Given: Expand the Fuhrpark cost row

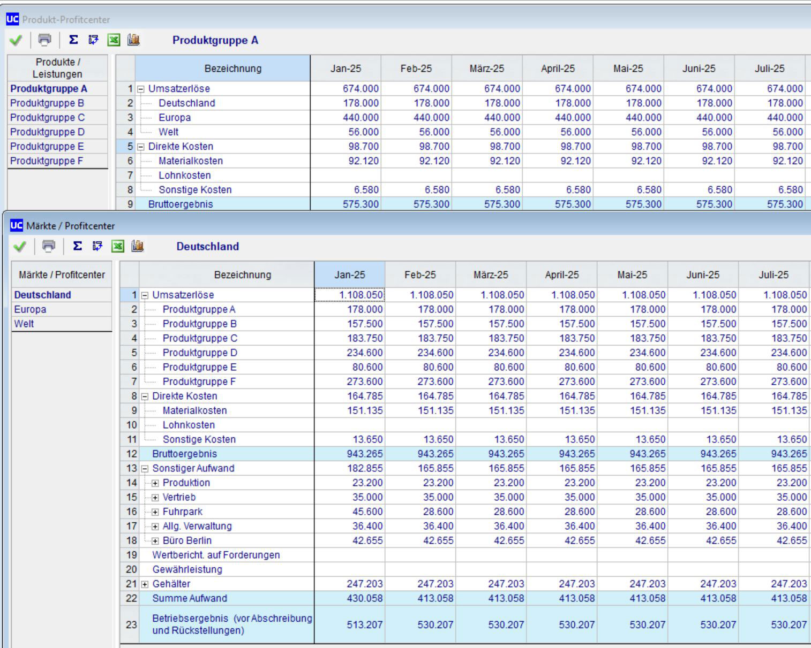Looking at the screenshot, I should (x=155, y=512).
